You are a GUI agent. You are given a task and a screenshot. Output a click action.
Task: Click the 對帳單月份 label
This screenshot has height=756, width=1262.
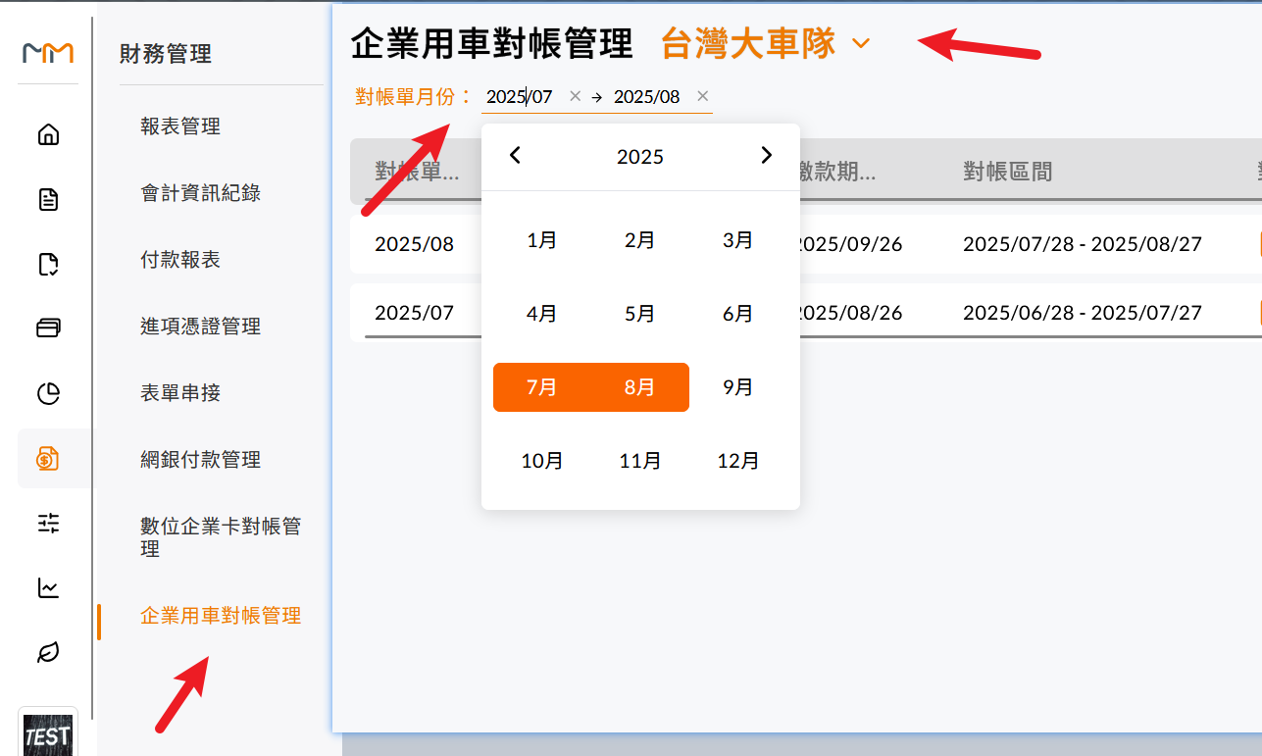(x=415, y=96)
